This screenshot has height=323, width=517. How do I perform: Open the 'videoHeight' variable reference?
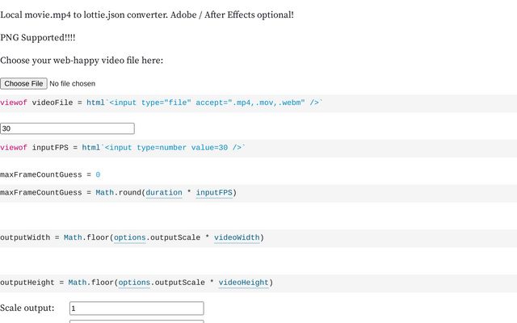[x=243, y=283]
